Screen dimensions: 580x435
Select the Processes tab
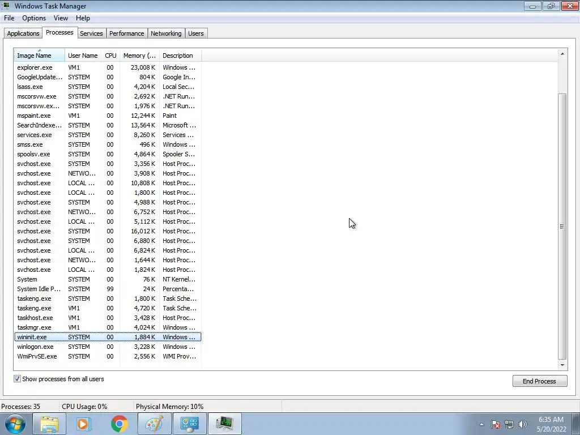point(59,32)
